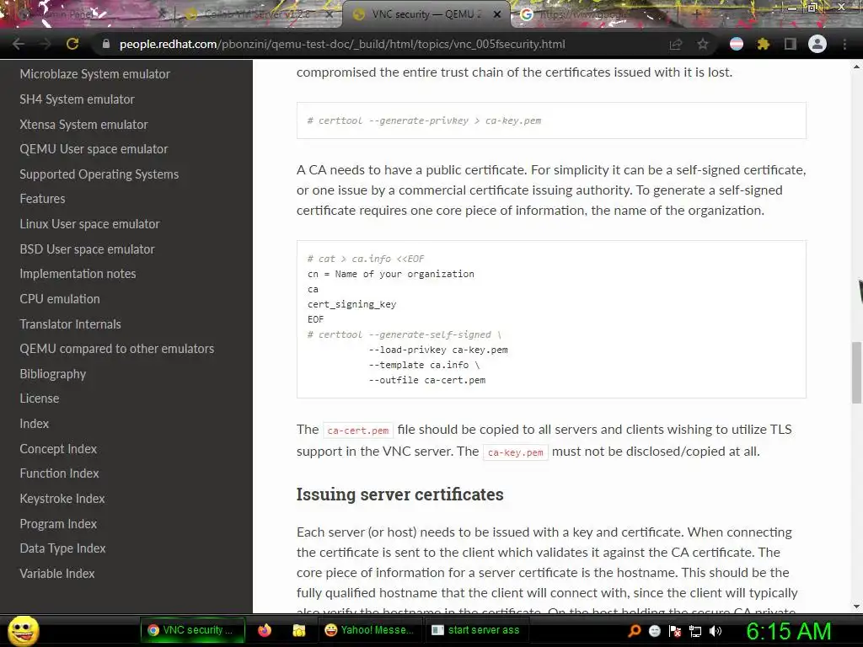The image size is (863, 647).
Task: Close the VNC security tab
Action: pos(497,14)
